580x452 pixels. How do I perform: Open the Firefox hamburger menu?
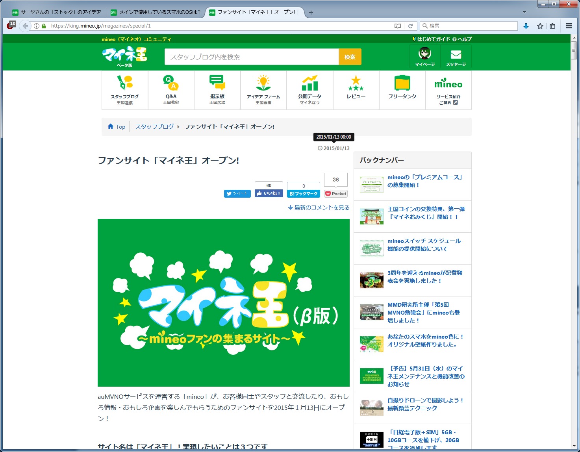tap(569, 26)
